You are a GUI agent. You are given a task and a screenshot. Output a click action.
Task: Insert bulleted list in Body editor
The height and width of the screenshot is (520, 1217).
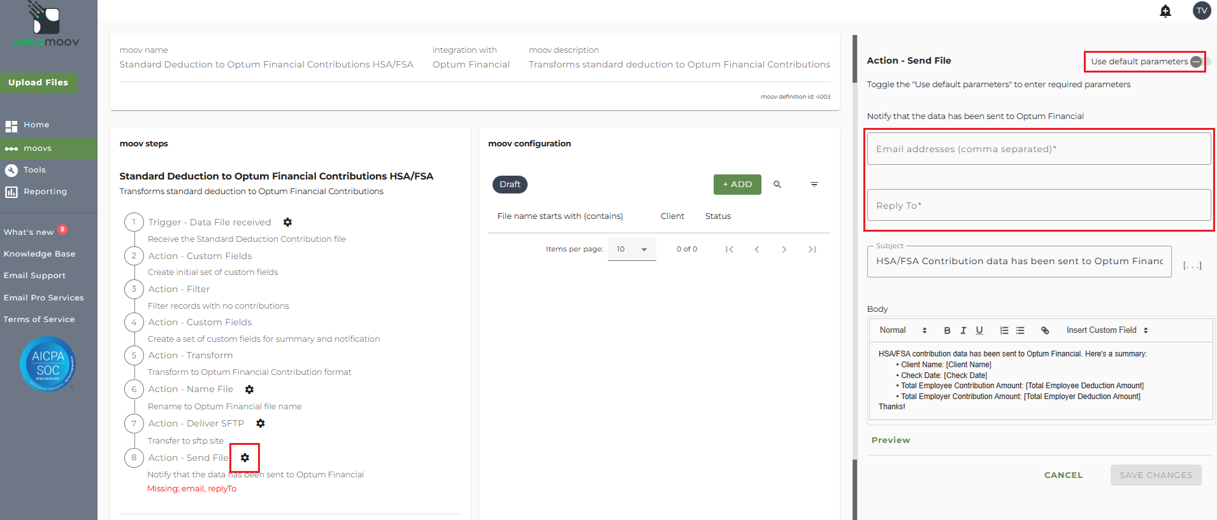1020,330
